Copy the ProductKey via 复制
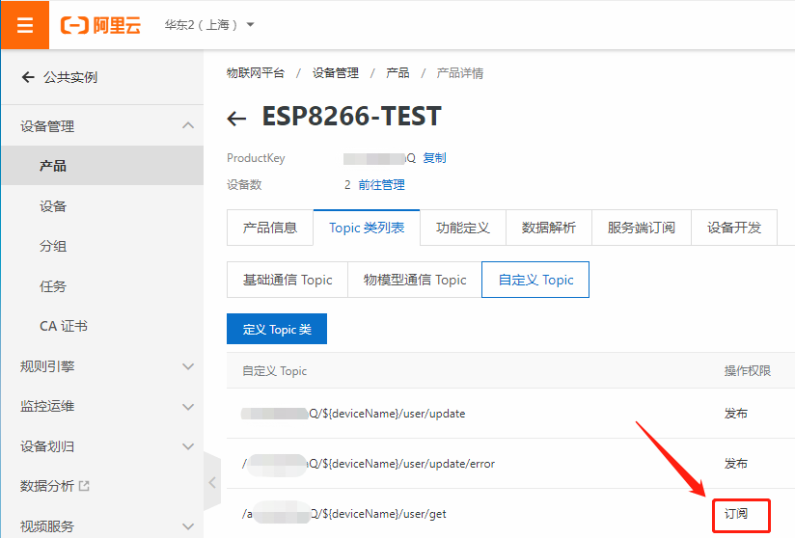This screenshot has height=538, width=795. tap(434, 158)
